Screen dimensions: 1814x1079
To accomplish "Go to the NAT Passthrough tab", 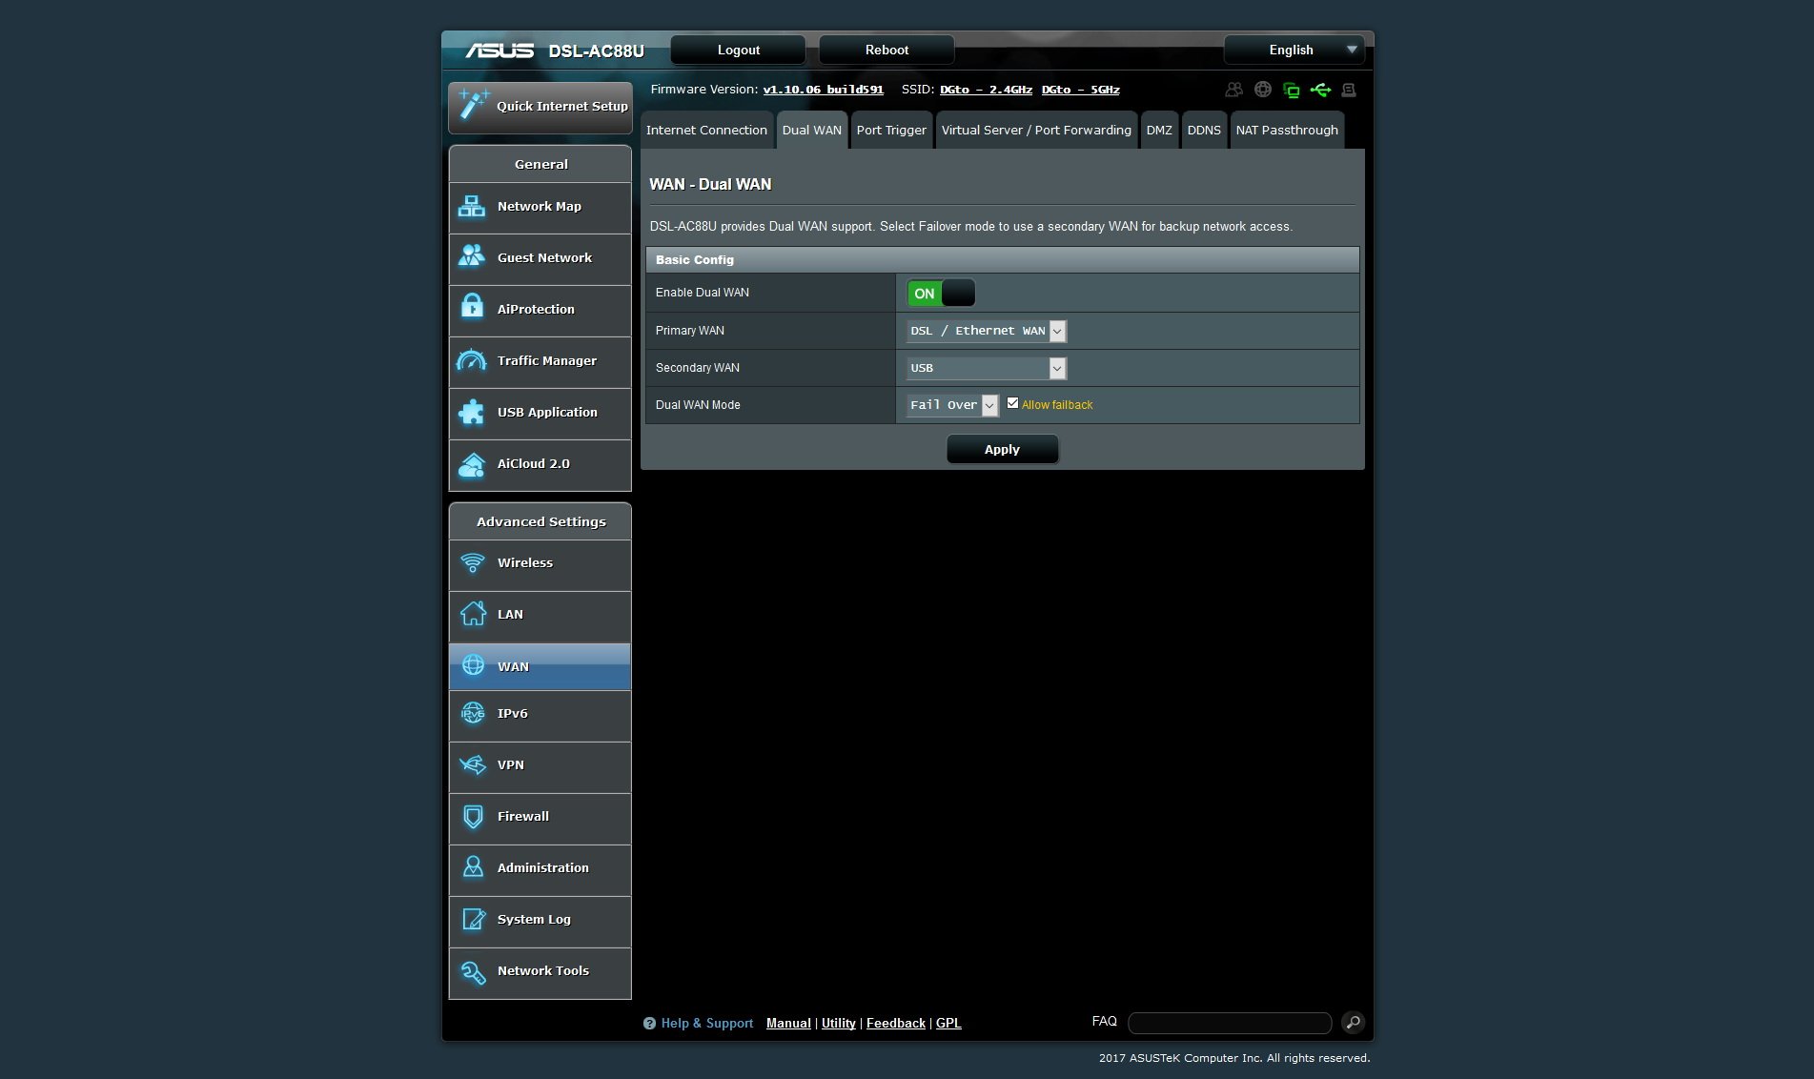I will pyautogui.click(x=1286, y=131).
